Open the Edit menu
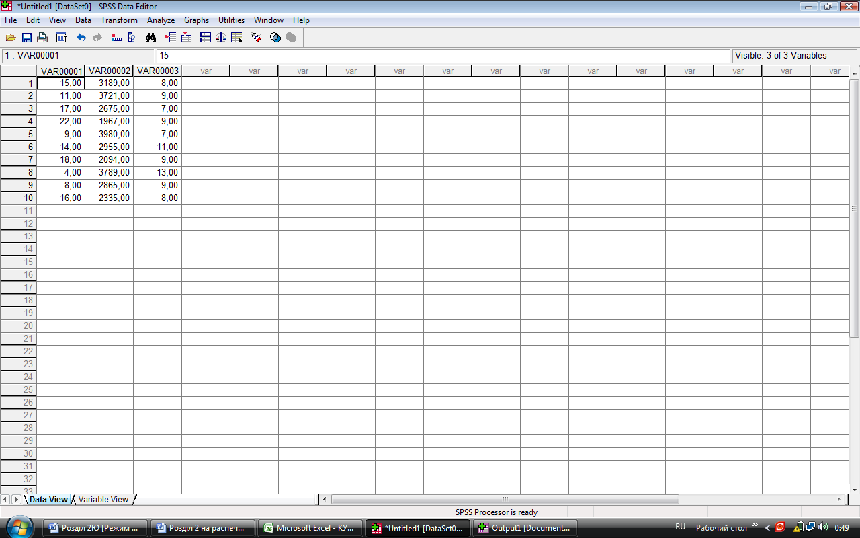This screenshot has height=538, width=860. coord(33,20)
